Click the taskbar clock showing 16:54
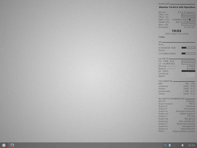The image size is (197, 148). (191, 145)
